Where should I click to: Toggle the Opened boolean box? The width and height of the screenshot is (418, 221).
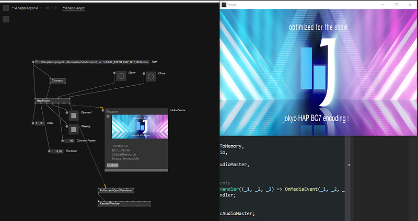(74, 115)
